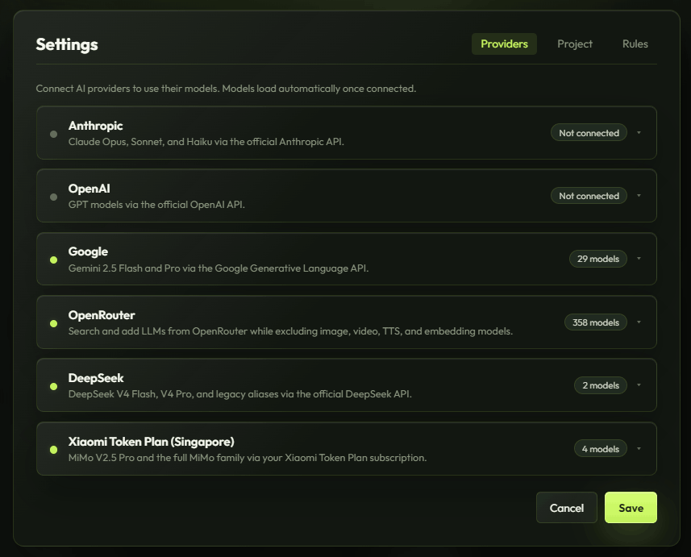691x557 pixels.
Task: Select the DeepSeek provider title
Action: [96, 378]
